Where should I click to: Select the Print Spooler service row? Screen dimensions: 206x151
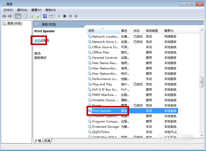click(x=102, y=111)
